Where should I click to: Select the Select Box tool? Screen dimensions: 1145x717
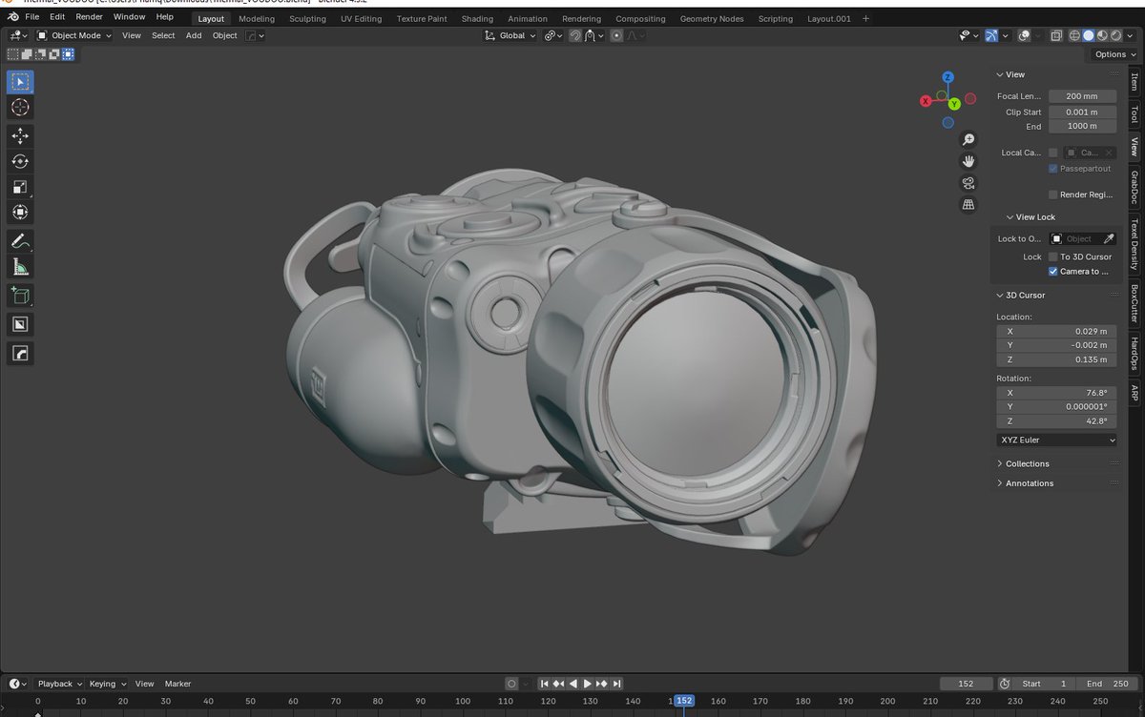pos(20,82)
